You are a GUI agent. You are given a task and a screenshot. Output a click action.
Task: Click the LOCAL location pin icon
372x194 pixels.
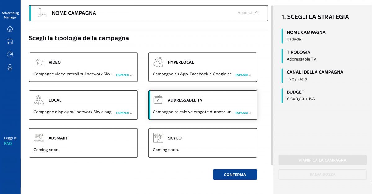[39, 100]
